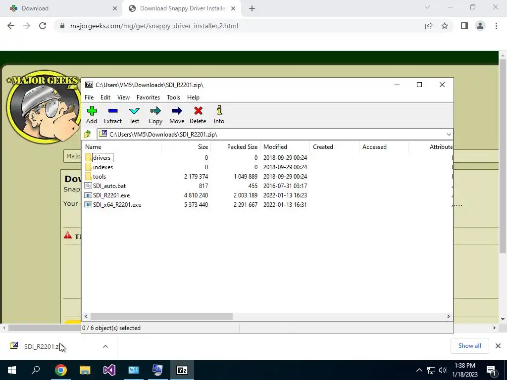
Task: Open Visual Studio from taskbar
Action: coord(109,370)
